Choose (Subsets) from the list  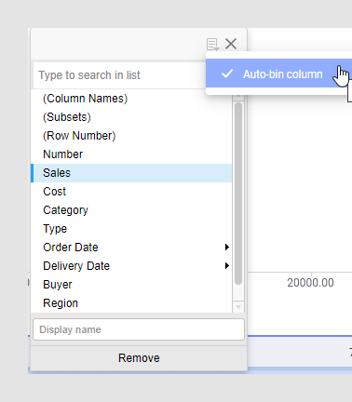pyautogui.click(x=131, y=117)
